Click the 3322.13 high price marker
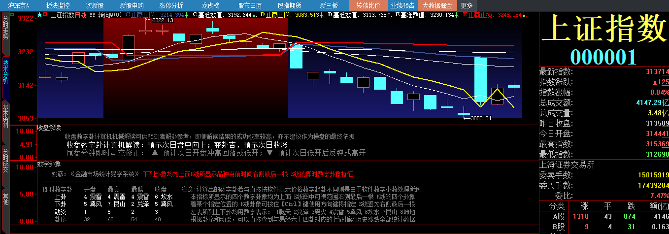The height and width of the screenshot is (234, 669). point(163,21)
